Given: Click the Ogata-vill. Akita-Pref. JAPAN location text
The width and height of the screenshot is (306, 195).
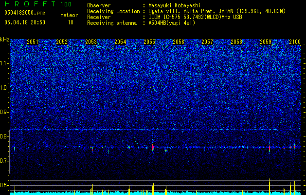Looking at the screenshot, I should [x=217, y=11].
